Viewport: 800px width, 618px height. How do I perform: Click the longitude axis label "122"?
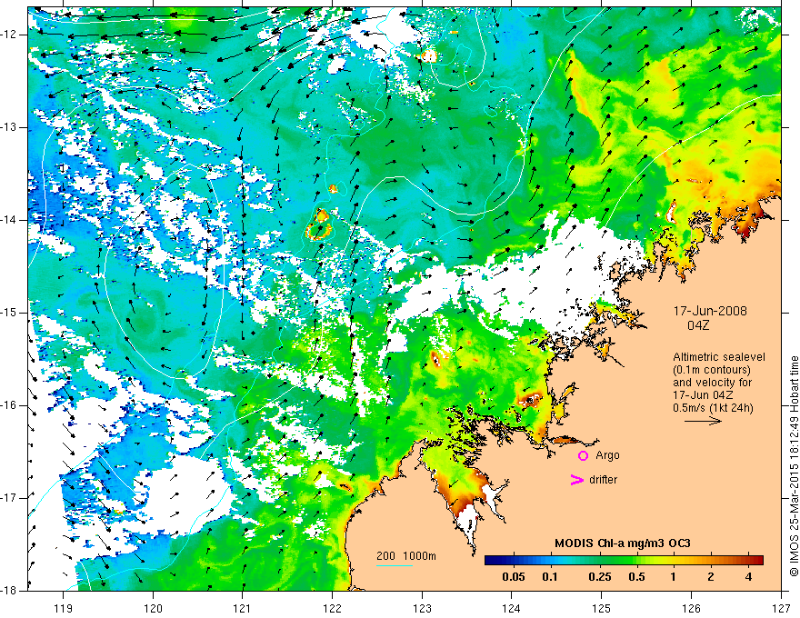(x=332, y=608)
